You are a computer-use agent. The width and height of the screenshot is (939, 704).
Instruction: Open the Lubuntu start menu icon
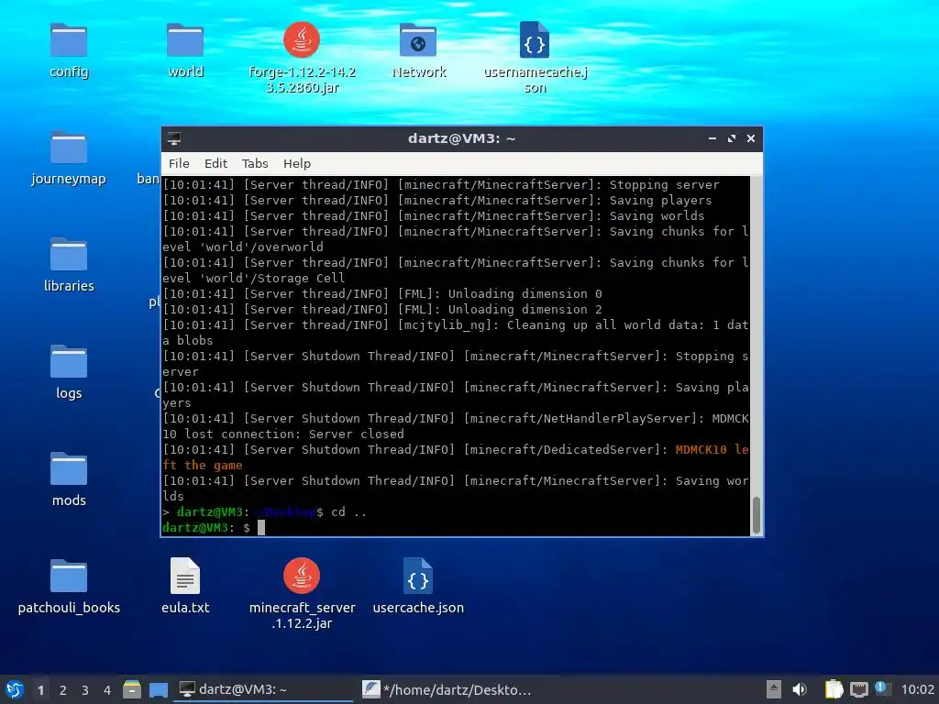pos(15,689)
